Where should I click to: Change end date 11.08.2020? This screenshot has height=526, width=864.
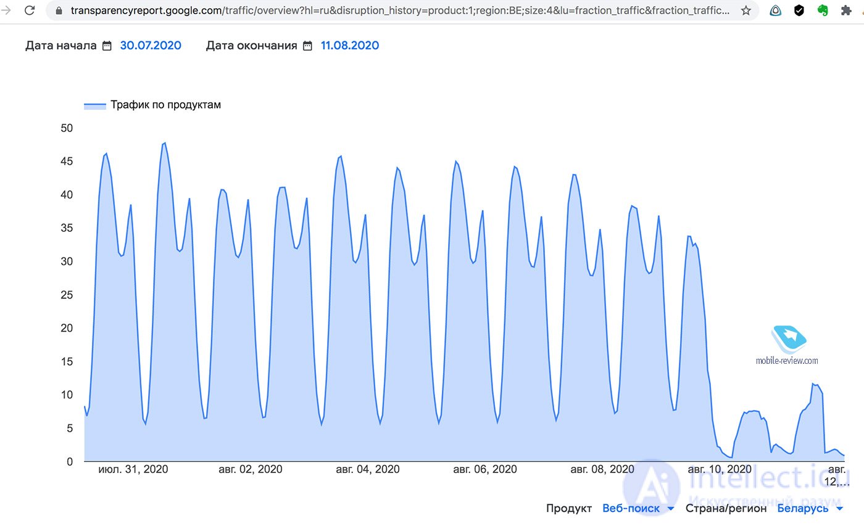tap(350, 46)
